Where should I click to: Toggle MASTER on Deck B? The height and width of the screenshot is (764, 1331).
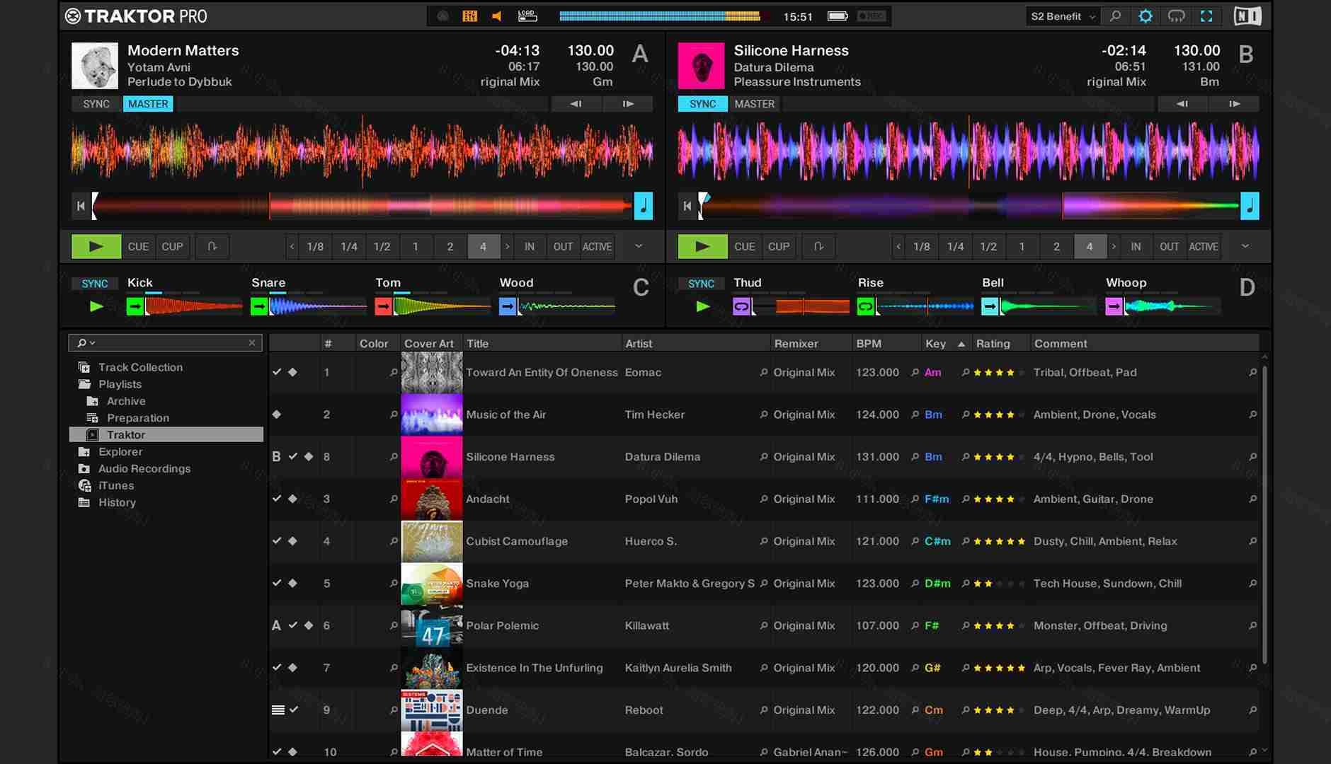coord(754,104)
